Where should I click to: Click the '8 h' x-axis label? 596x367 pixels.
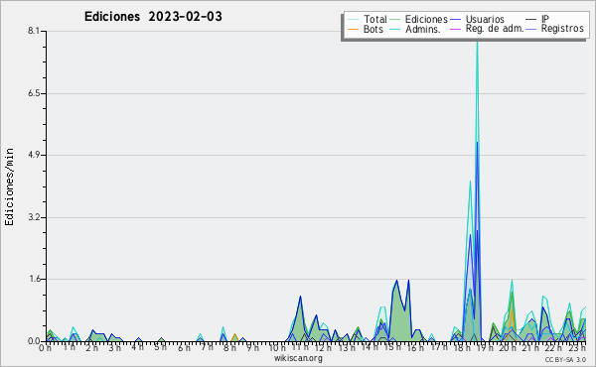[229, 347]
